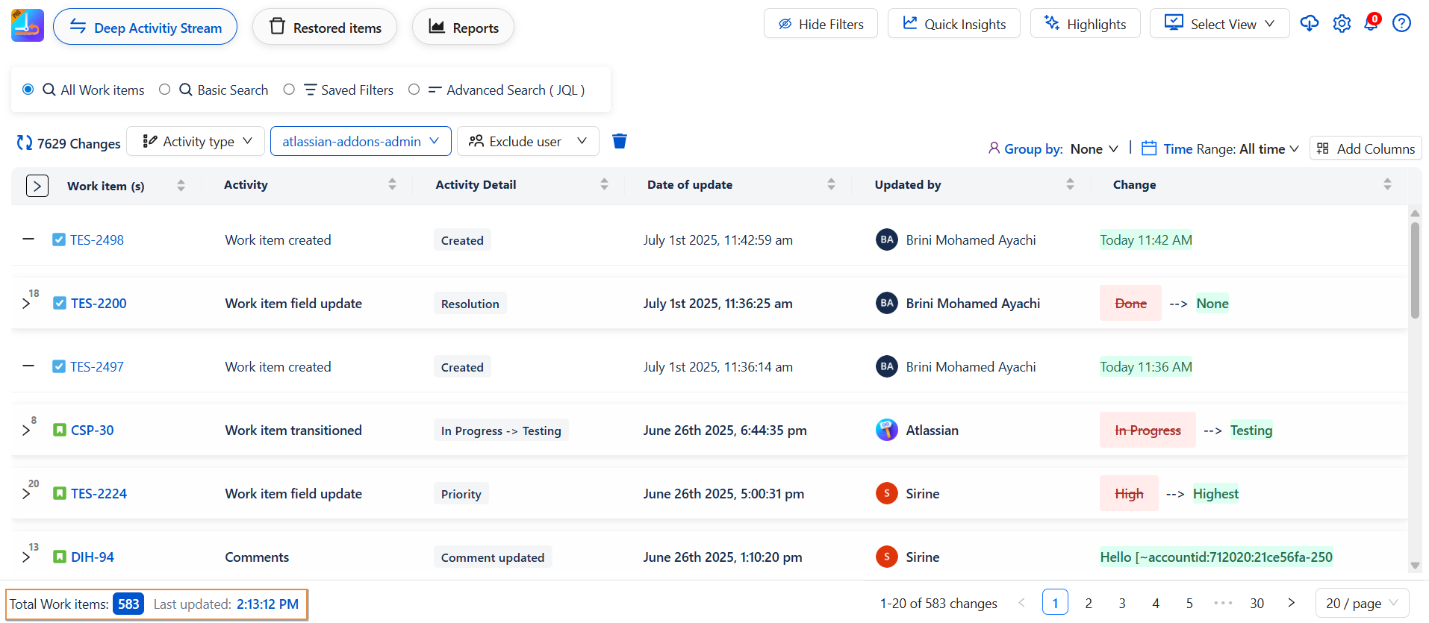
Task: Select the Basic Search radio option
Action: pos(165,90)
